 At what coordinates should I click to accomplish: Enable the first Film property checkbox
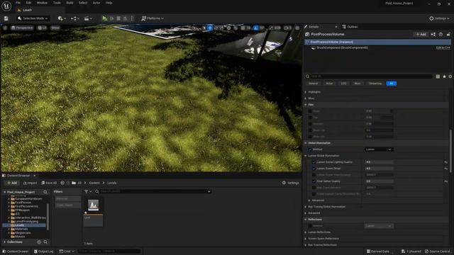click(310, 111)
